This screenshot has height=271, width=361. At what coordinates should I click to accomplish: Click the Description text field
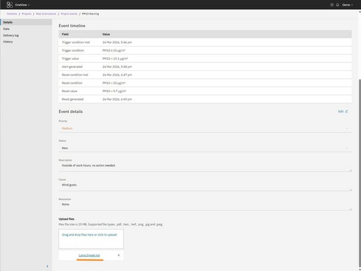[205, 167]
